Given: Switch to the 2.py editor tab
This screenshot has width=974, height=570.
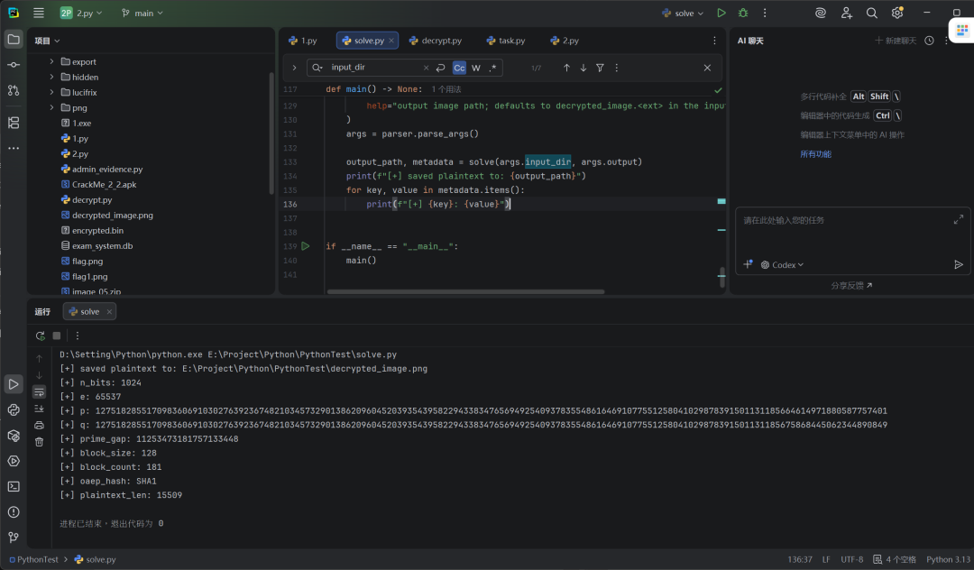Looking at the screenshot, I should pyautogui.click(x=565, y=41).
